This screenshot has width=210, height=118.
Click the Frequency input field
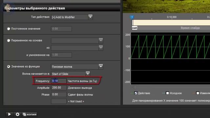tap(59, 81)
